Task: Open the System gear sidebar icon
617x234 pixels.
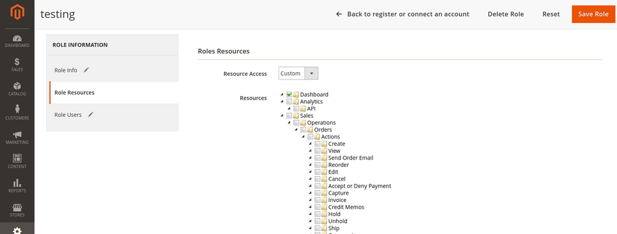Action: (17, 230)
